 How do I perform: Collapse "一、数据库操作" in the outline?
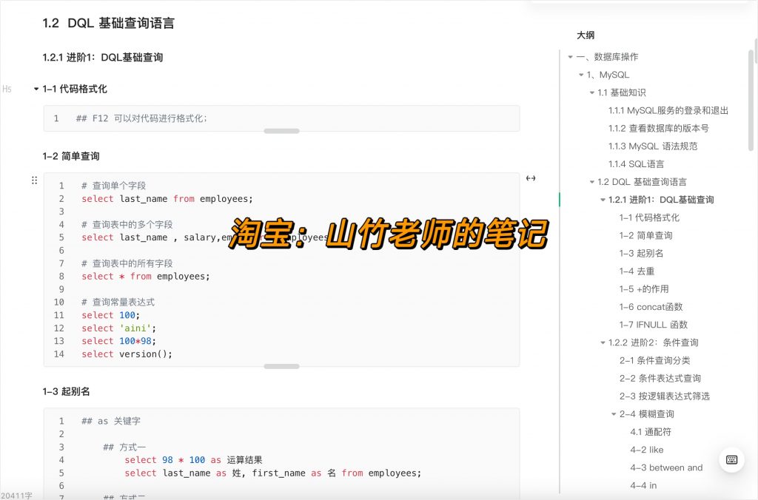click(x=570, y=56)
